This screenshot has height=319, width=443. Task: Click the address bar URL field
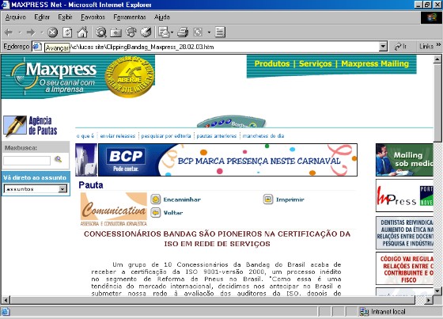pos(210,47)
